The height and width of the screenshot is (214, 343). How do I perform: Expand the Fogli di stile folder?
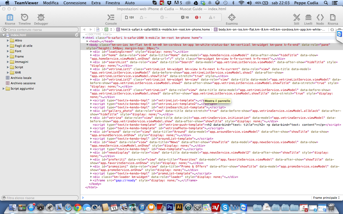tap(8, 46)
